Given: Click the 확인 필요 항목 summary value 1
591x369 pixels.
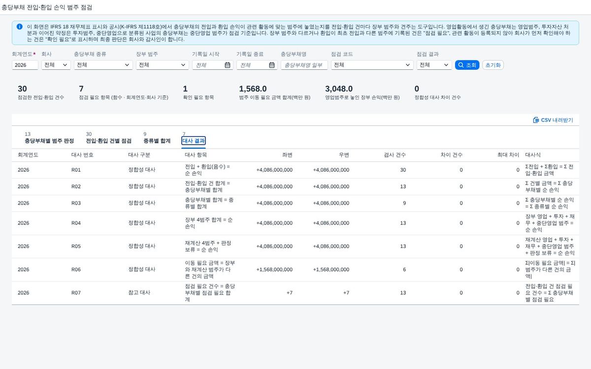Looking at the screenshot, I should [185, 89].
